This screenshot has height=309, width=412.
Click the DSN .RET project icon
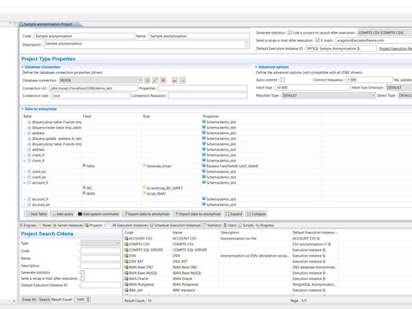tap(126, 261)
